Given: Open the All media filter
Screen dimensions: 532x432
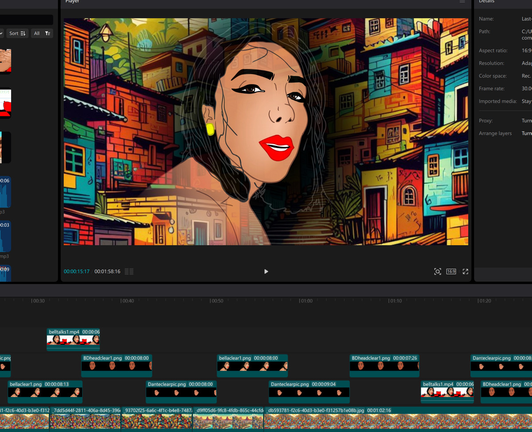Looking at the screenshot, I should [x=42, y=33].
